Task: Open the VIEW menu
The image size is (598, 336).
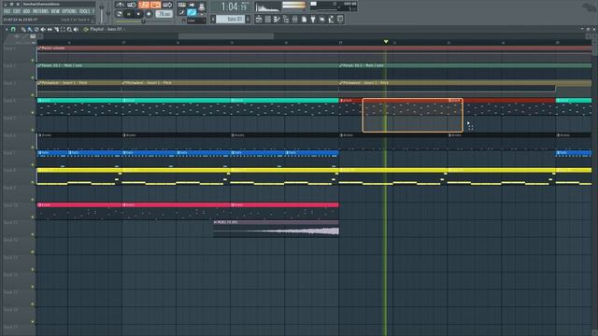Action: coord(55,11)
